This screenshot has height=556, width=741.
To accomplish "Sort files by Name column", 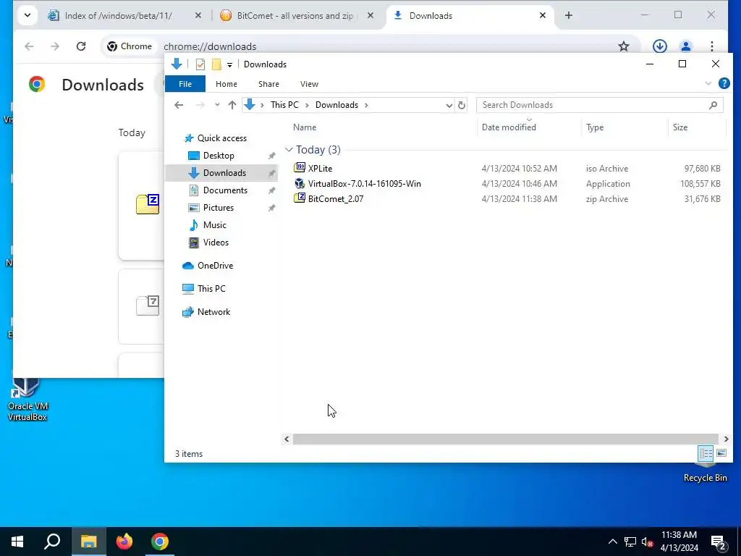I will coord(305,127).
